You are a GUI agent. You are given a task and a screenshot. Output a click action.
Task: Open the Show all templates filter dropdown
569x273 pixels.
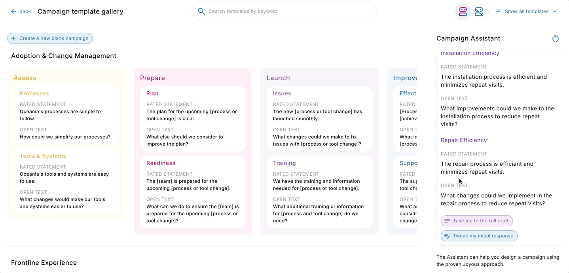tap(526, 11)
